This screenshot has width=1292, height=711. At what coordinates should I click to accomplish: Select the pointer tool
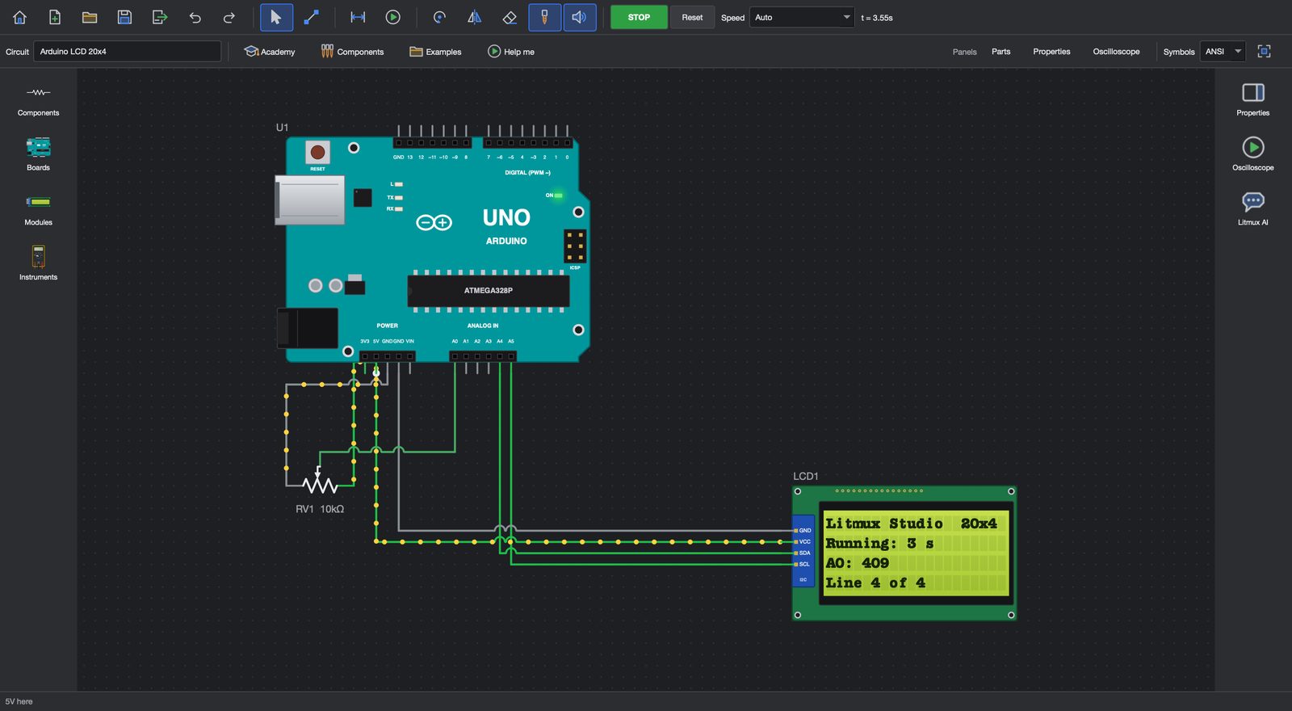tap(276, 17)
